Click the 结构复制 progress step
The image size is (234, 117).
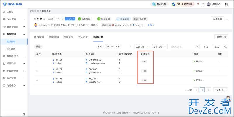[84, 19]
